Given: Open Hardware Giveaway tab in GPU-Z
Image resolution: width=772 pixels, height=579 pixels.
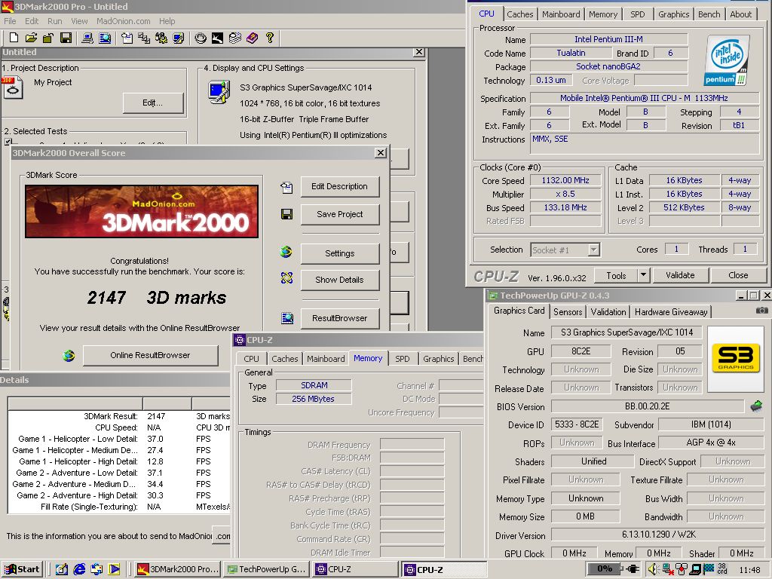Looking at the screenshot, I should [670, 311].
